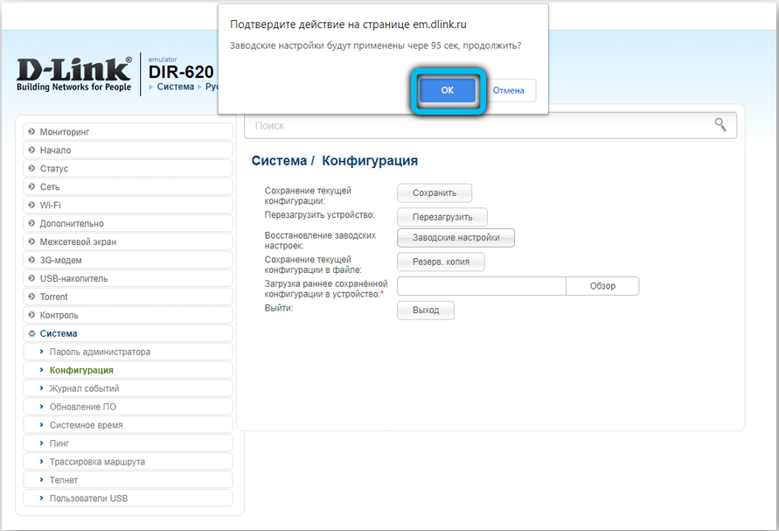The image size is (779, 531).
Task: Expand the Контроль menu section
Action: 128,315
